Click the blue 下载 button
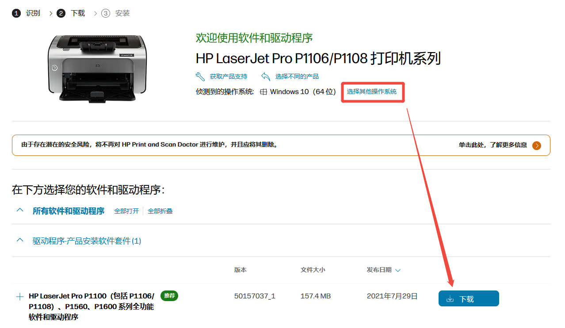The width and height of the screenshot is (565, 328). [469, 298]
